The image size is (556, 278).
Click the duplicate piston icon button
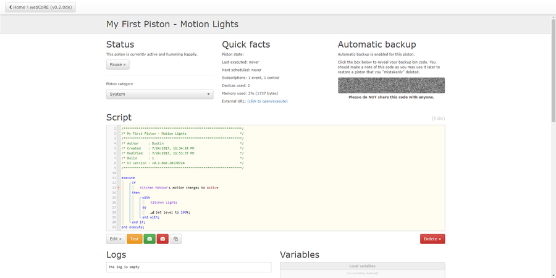[175, 239]
